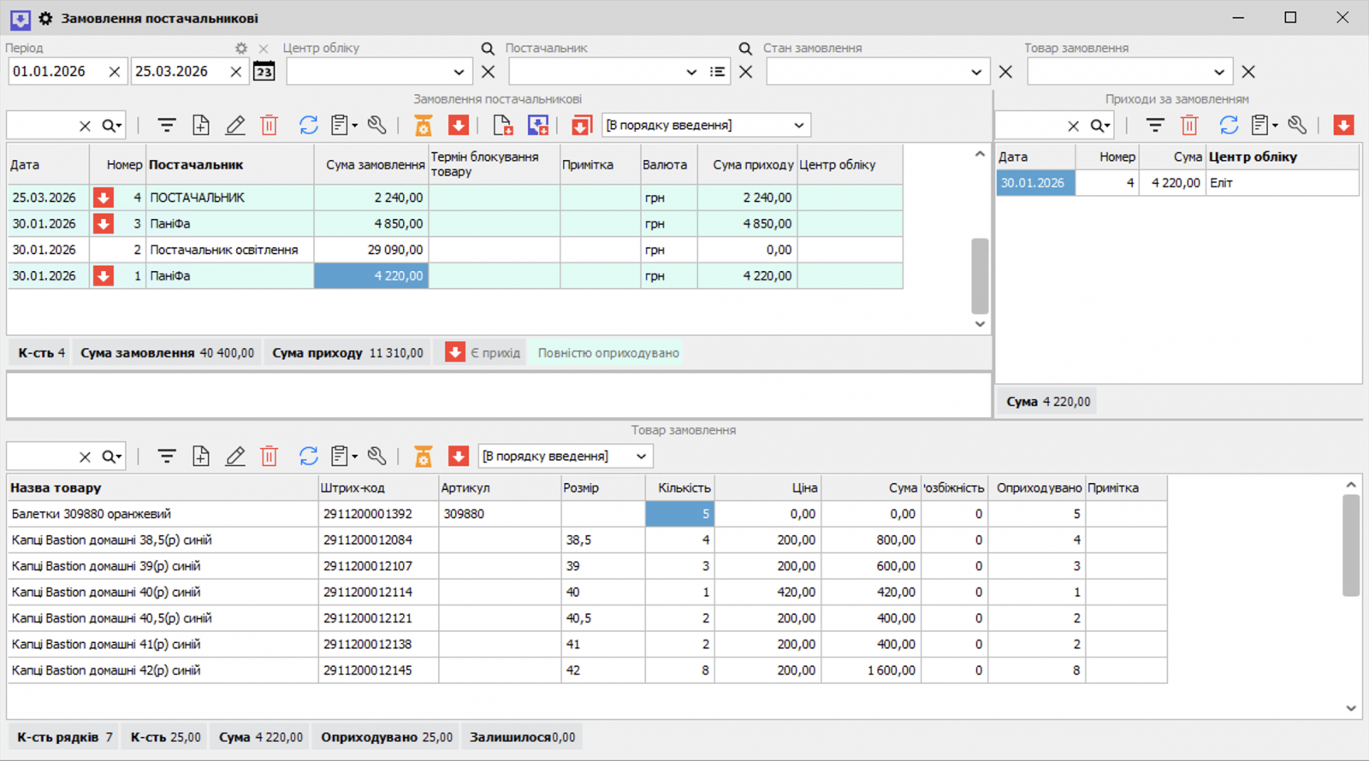Expand Центр обліку filter dropdown
Viewport: 1369px width, 761px height.
point(459,72)
